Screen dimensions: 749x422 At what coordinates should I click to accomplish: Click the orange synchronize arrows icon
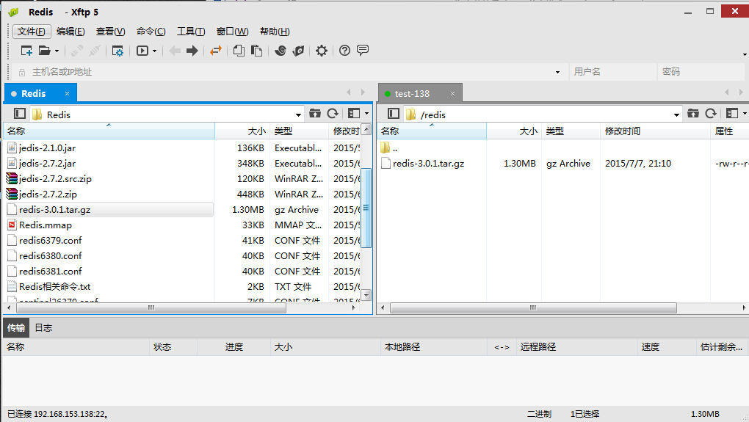[x=216, y=51]
